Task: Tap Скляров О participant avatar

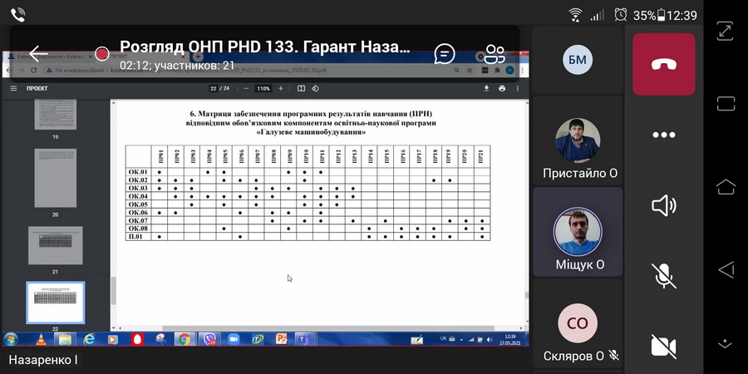Action: 578,322
